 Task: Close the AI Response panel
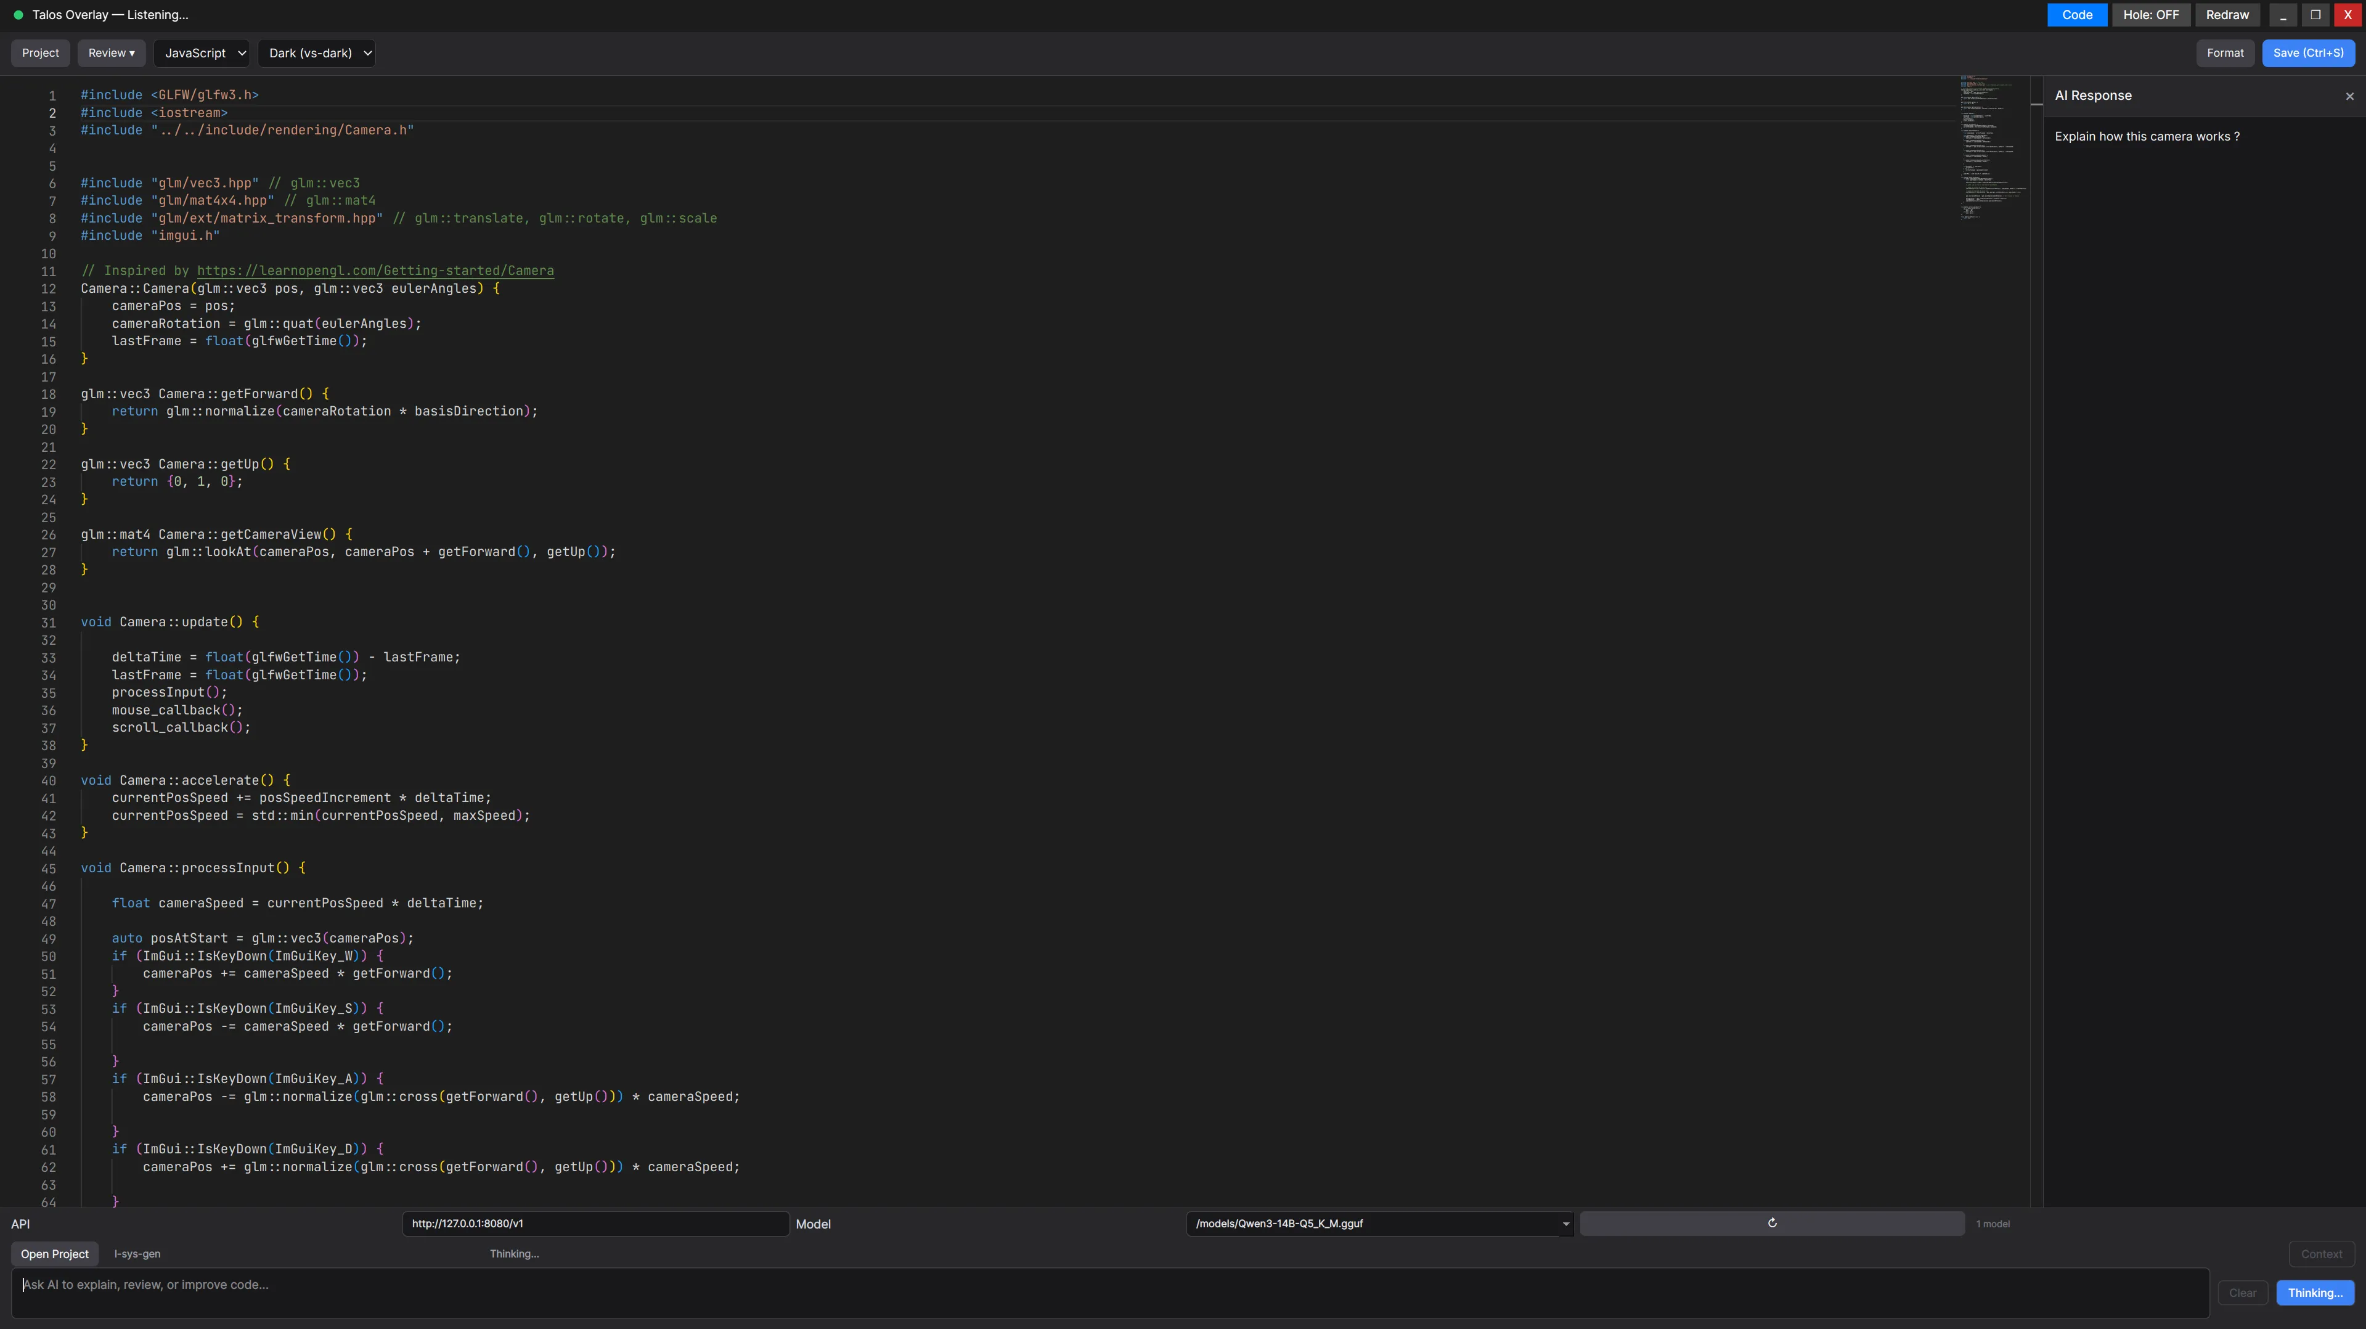click(x=2349, y=96)
